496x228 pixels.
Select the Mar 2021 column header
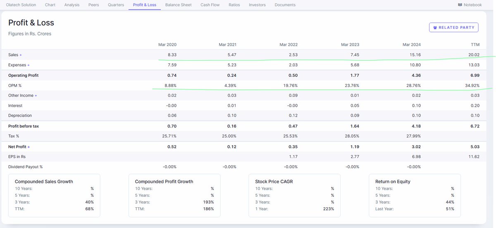(x=228, y=45)
